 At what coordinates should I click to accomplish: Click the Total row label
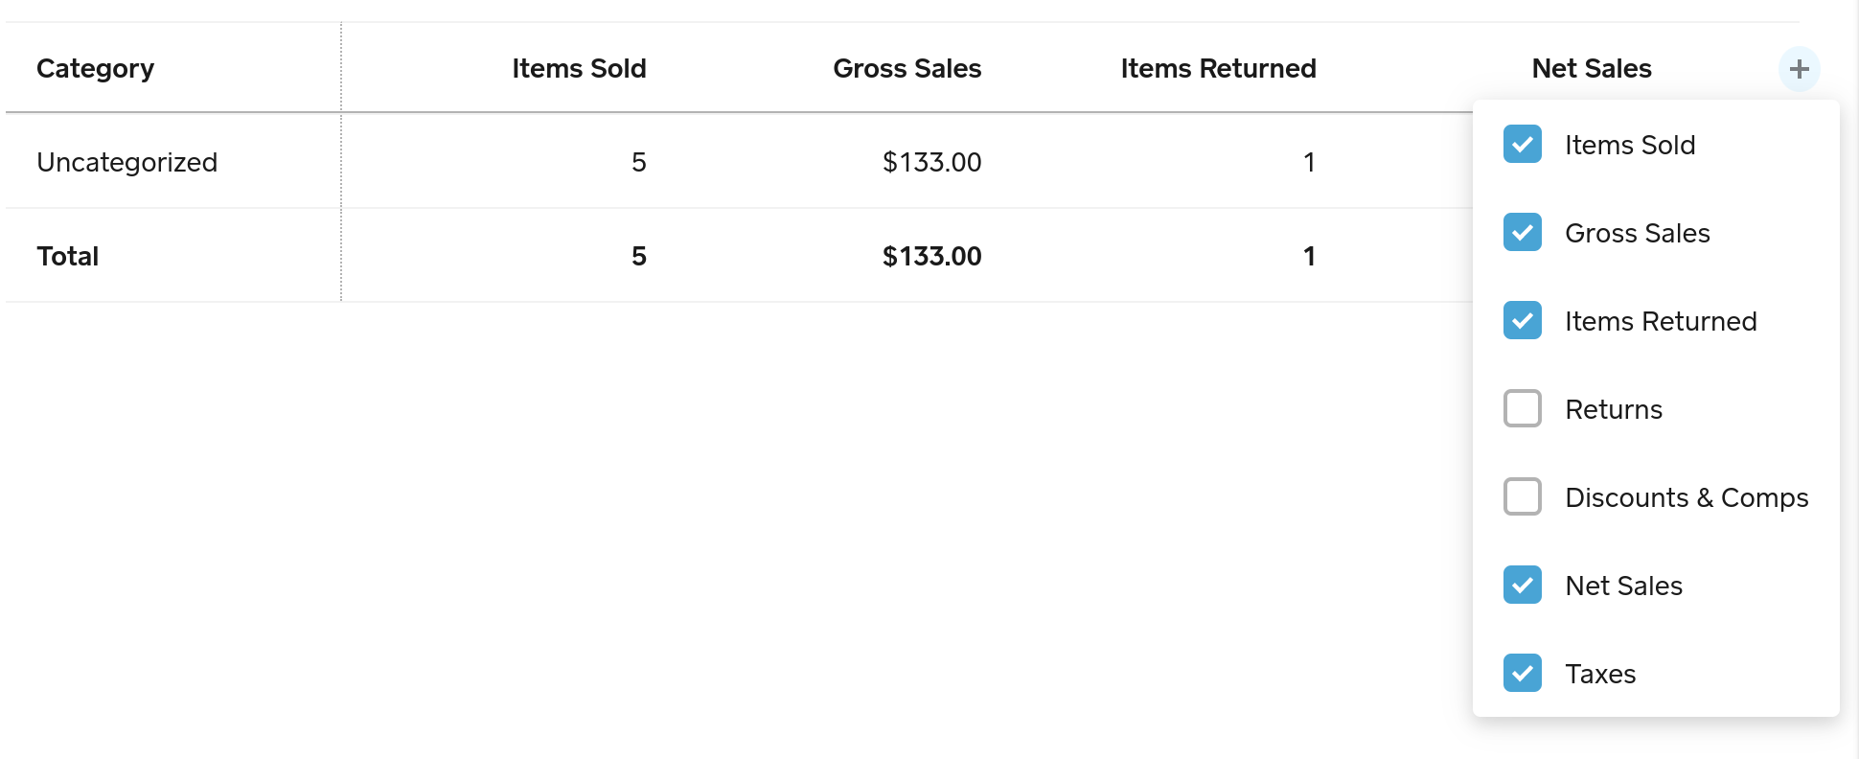(x=67, y=257)
